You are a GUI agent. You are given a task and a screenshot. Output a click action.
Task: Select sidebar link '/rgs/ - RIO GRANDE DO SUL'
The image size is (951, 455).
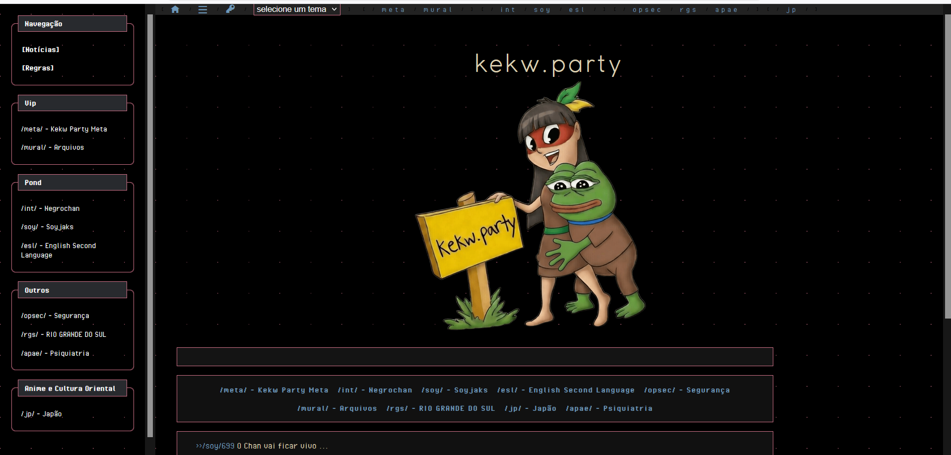click(x=64, y=334)
